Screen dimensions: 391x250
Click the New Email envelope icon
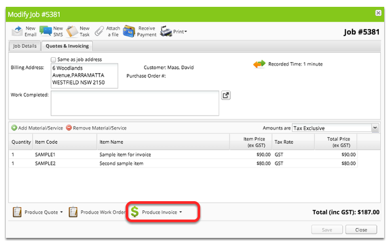pyautogui.click(x=17, y=32)
